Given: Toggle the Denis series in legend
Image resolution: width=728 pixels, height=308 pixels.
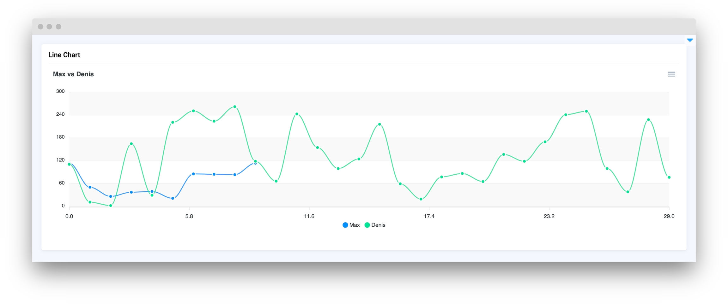Looking at the screenshot, I should [x=375, y=225].
